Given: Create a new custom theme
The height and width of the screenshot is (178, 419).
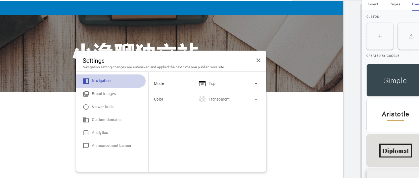Looking at the screenshot, I should (380, 36).
